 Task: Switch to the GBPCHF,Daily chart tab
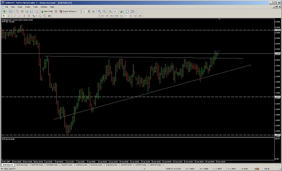point(156,165)
